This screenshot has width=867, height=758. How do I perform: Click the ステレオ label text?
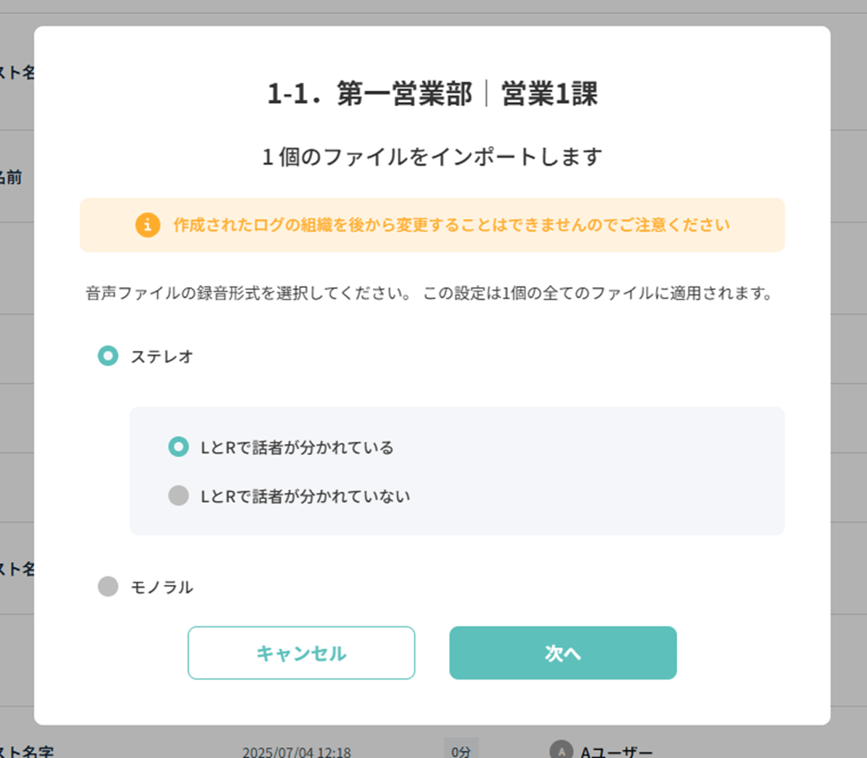[162, 356]
